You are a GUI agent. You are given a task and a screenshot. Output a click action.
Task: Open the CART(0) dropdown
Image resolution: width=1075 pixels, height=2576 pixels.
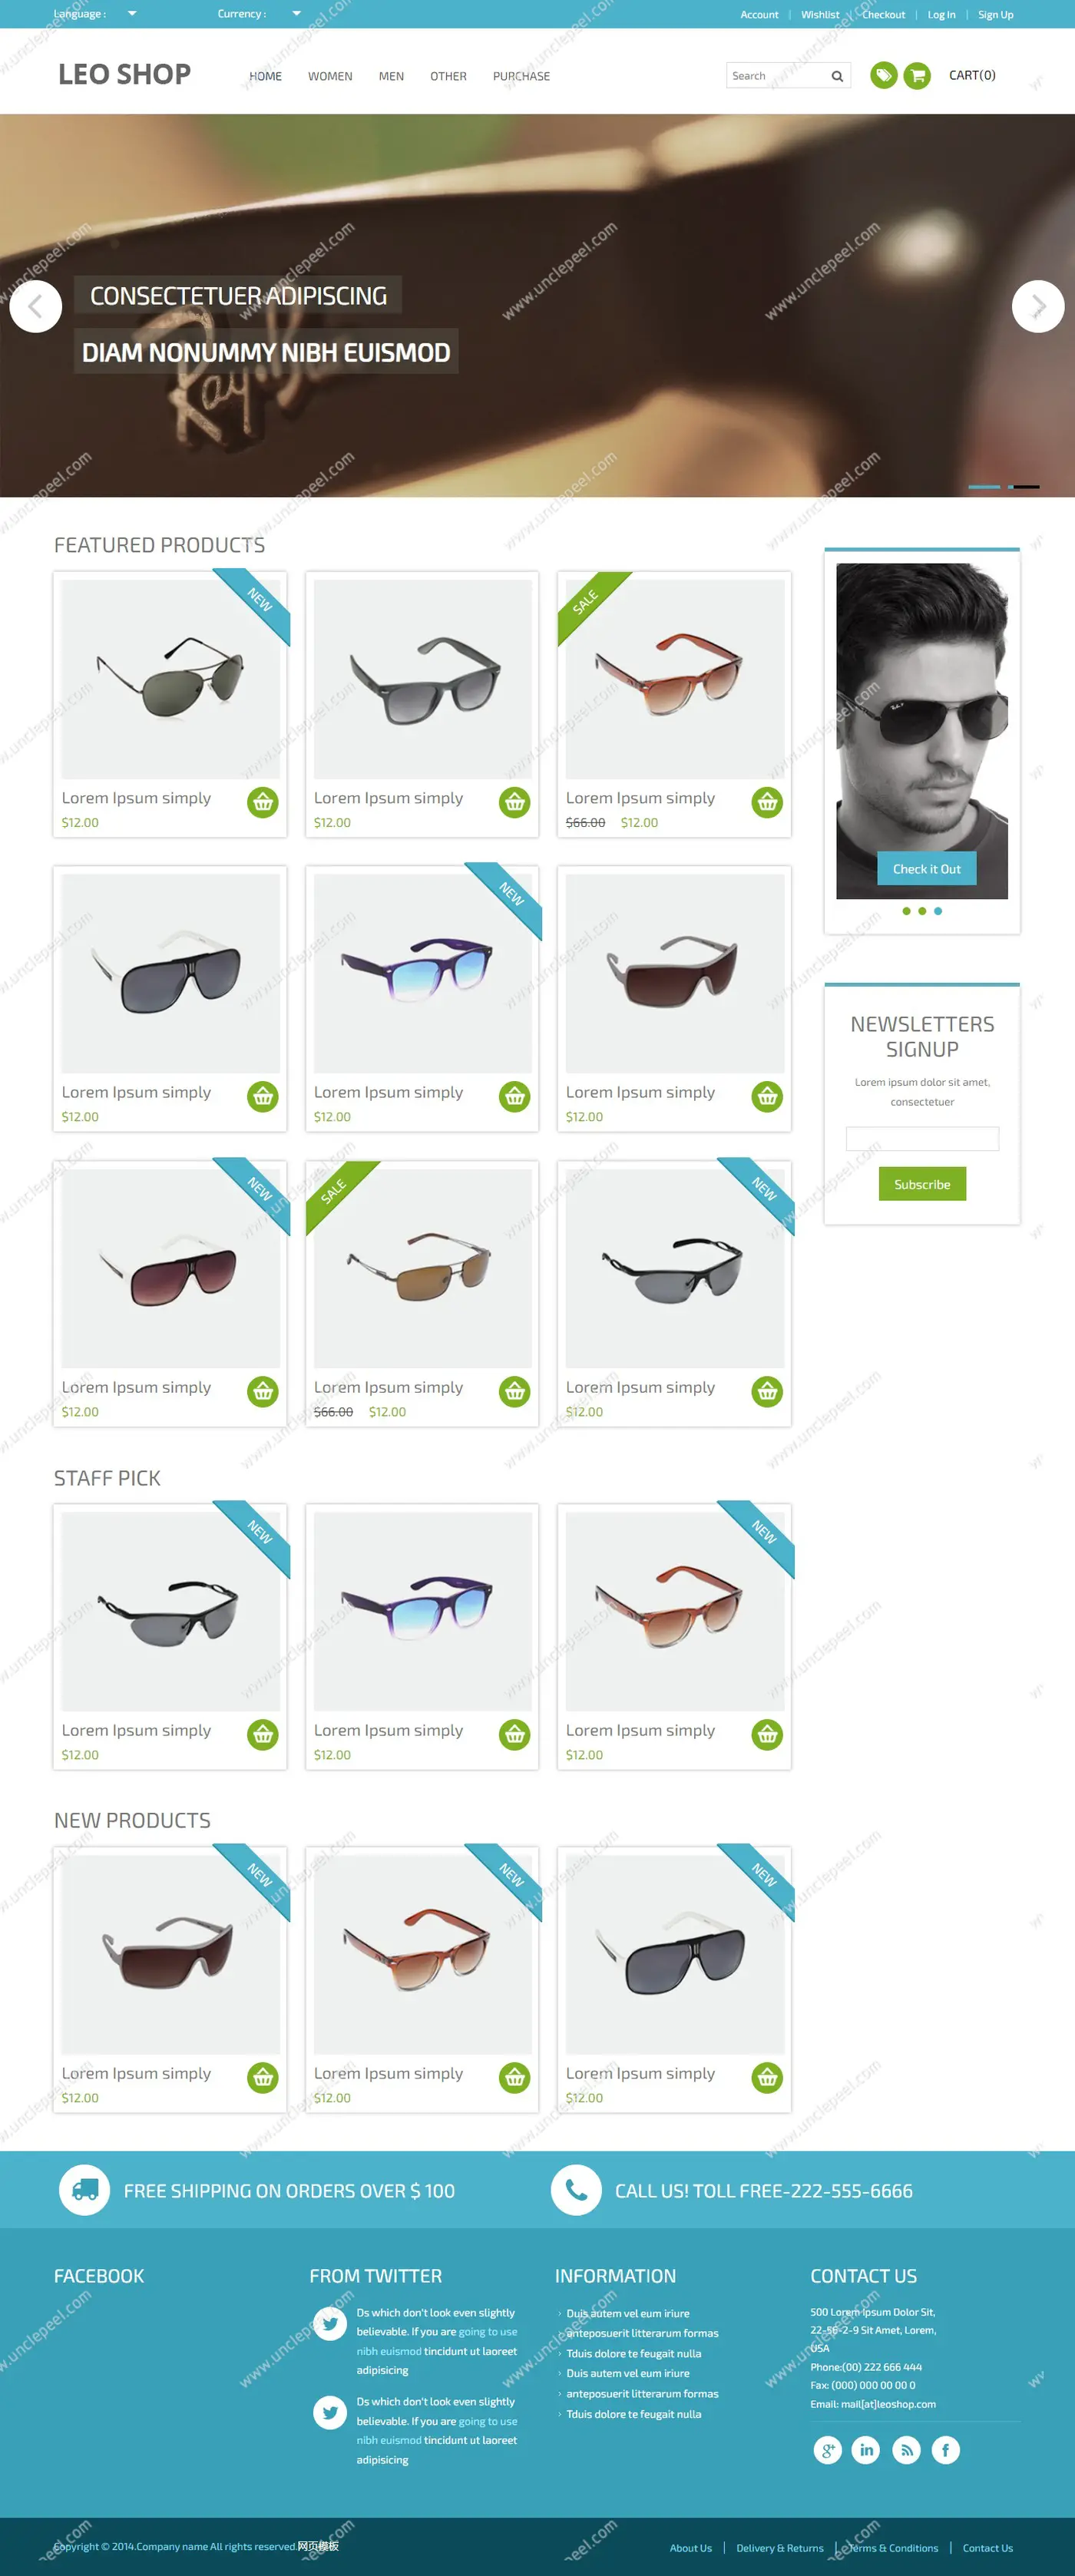click(972, 75)
